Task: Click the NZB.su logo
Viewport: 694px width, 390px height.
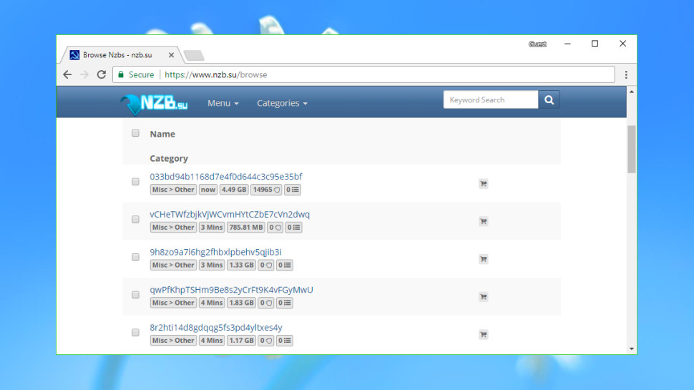Action: tap(154, 104)
